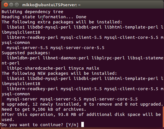This screenshot has width=164, height=129.
Task: Close the terminal window
Action: (x=6, y=5)
